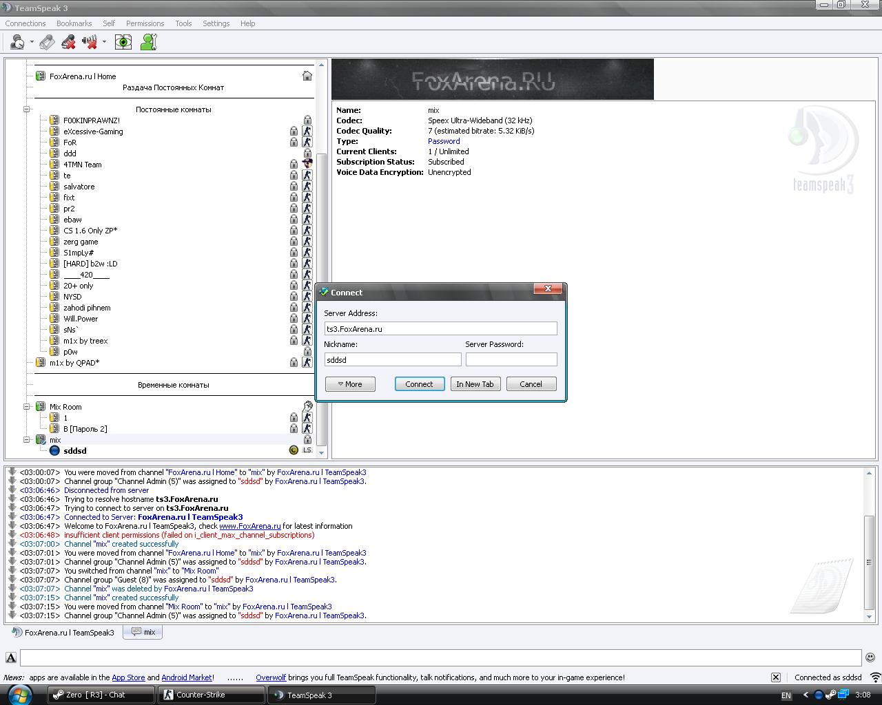This screenshot has width=882, height=705.
Task: Click the fist icon on Mix Room row
Action: tap(307, 407)
